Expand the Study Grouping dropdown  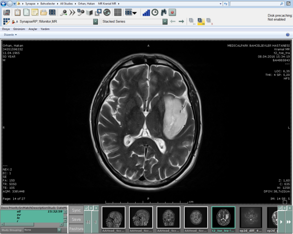click(59, 230)
